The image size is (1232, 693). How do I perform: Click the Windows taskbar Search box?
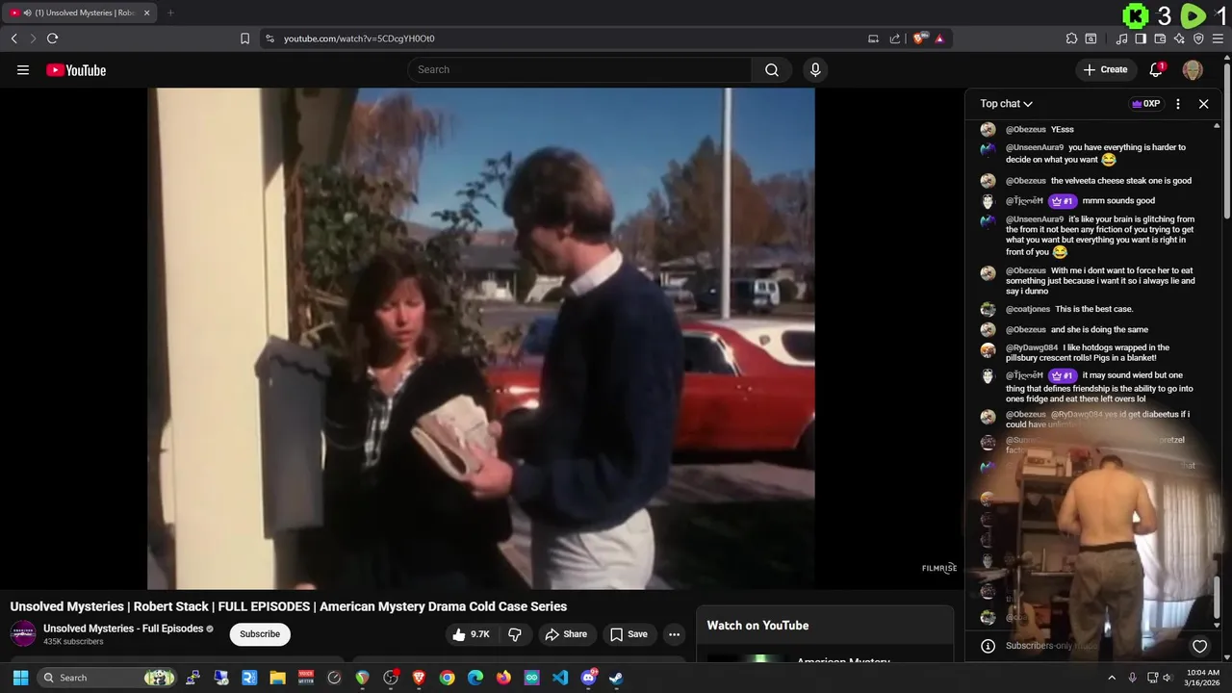click(108, 678)
